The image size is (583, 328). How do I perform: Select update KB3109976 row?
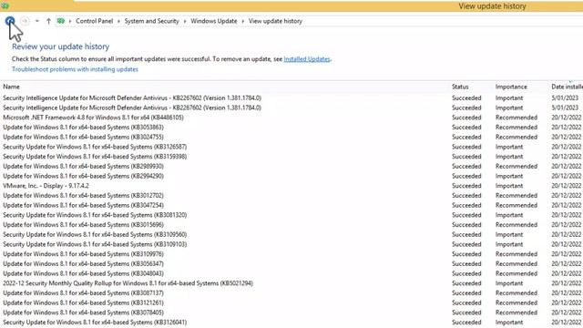coord(291,254)
